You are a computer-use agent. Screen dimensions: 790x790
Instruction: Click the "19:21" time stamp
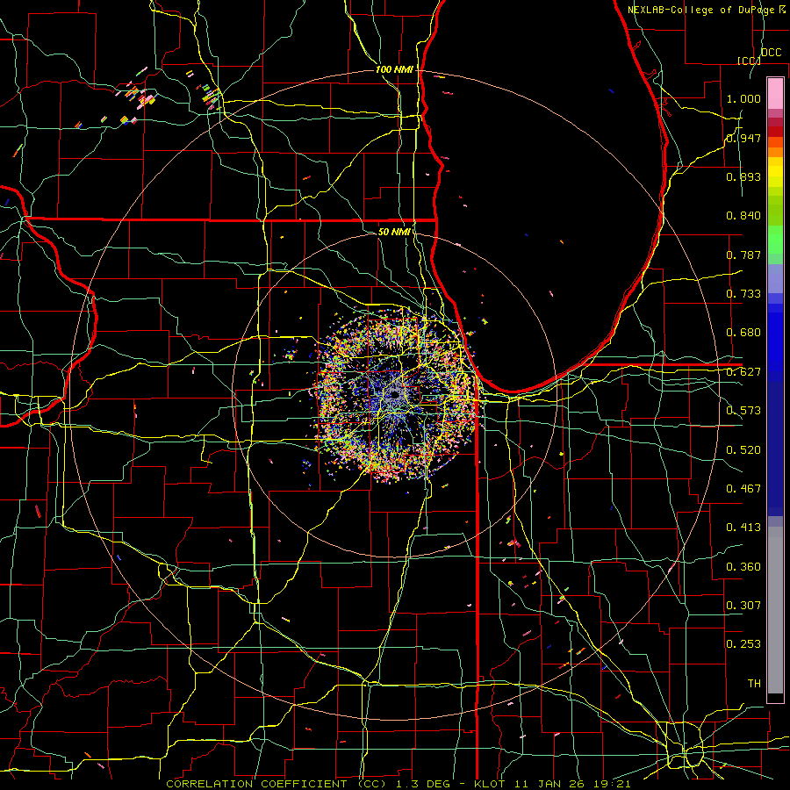click(x=611, y=784)
